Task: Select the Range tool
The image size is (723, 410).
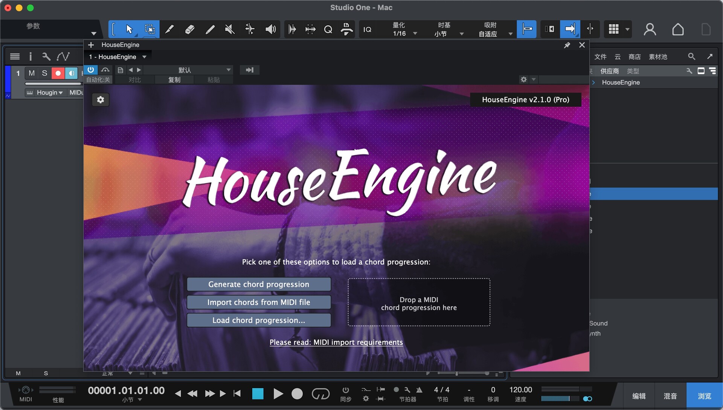Action: (149, 29)
